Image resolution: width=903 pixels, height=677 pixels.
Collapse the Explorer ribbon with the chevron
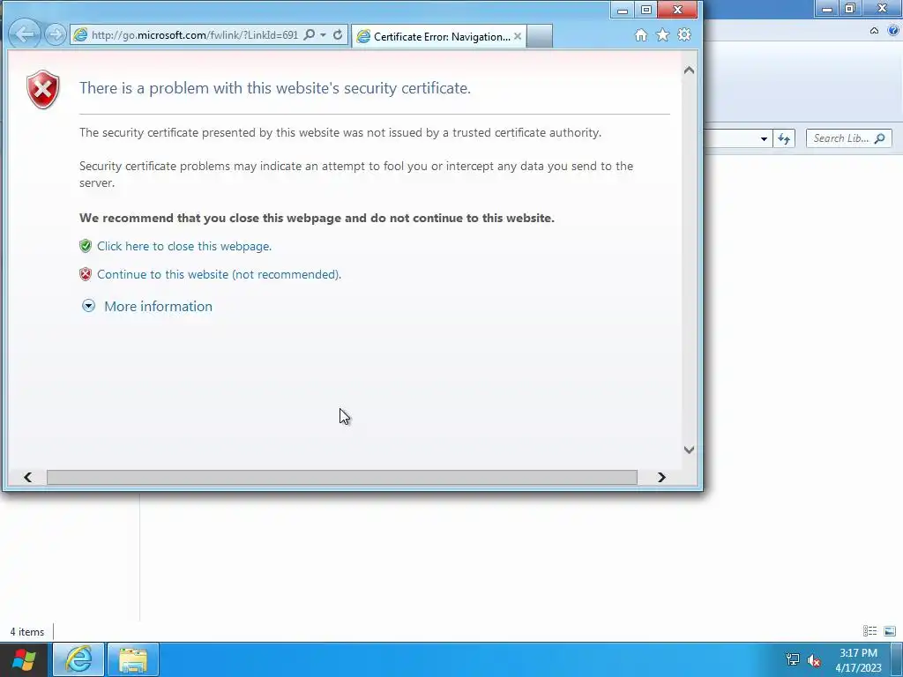pos(874,31)
